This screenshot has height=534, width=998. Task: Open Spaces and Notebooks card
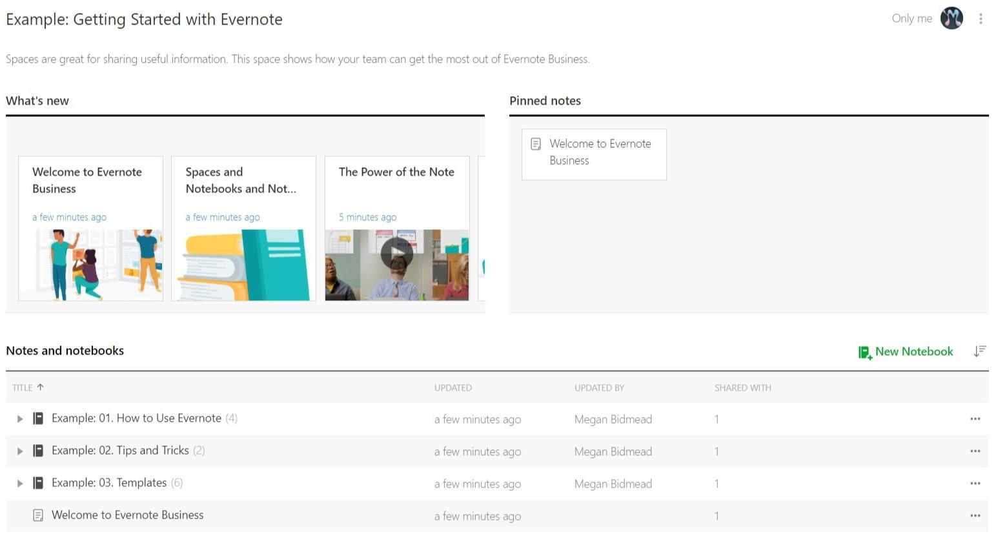[x=243, y=228]
